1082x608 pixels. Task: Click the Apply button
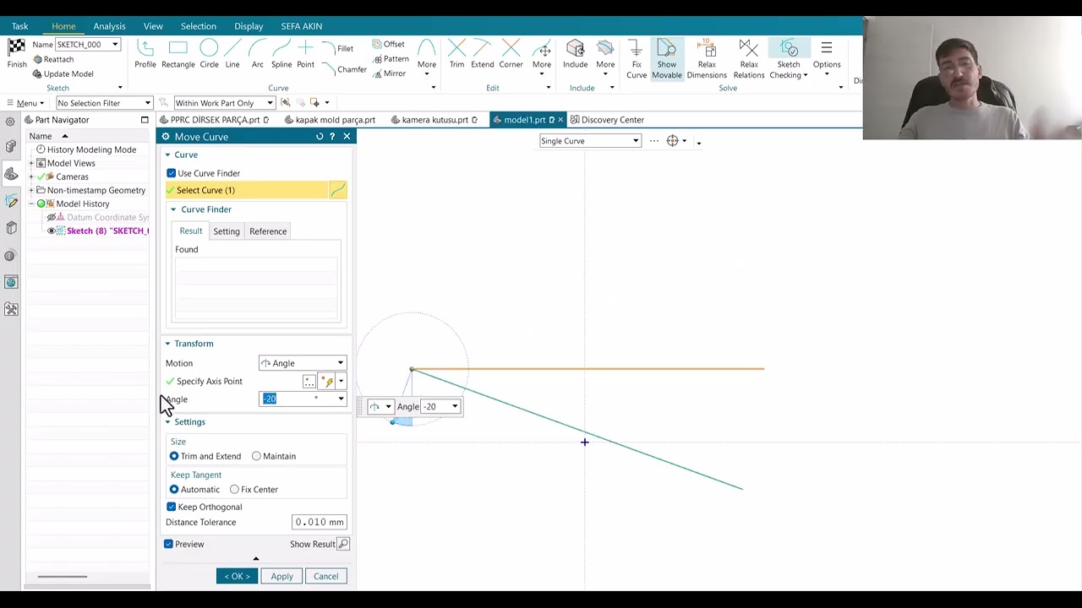[281, 576]
